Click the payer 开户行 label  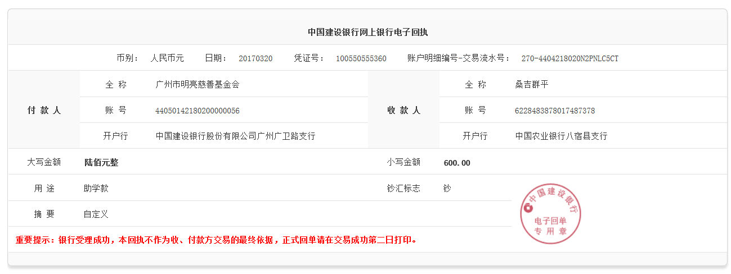tap(115, 136)
